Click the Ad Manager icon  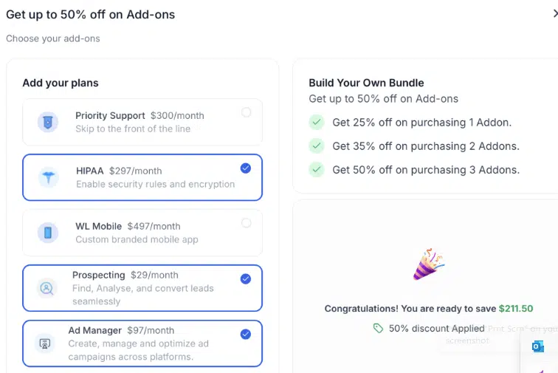point(44,343)
